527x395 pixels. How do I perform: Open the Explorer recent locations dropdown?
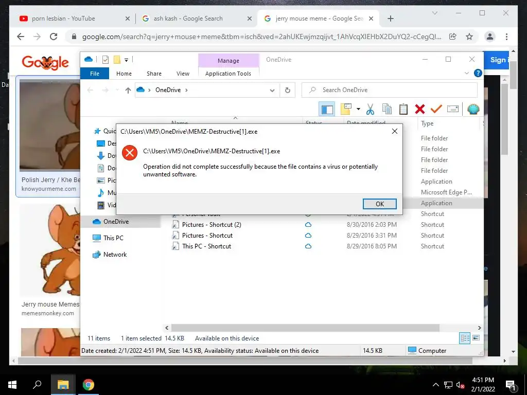coord(117,90)
